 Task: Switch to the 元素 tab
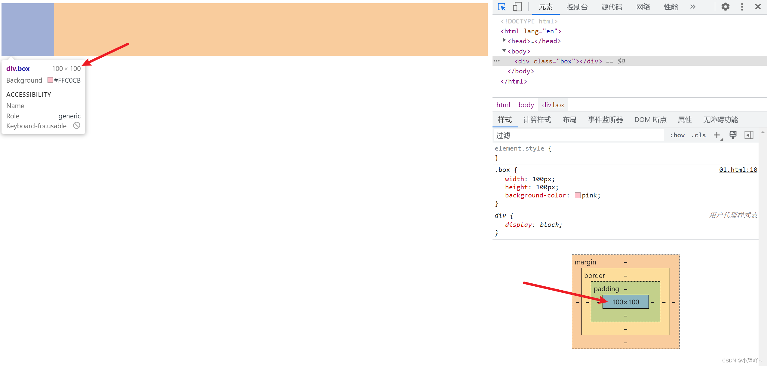click(546, 7)
